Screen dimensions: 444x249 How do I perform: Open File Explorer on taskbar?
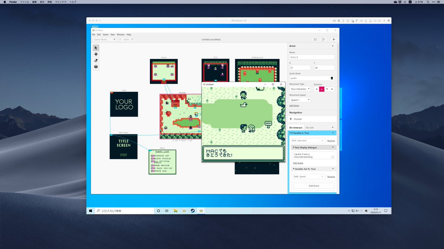coord(175,211)
